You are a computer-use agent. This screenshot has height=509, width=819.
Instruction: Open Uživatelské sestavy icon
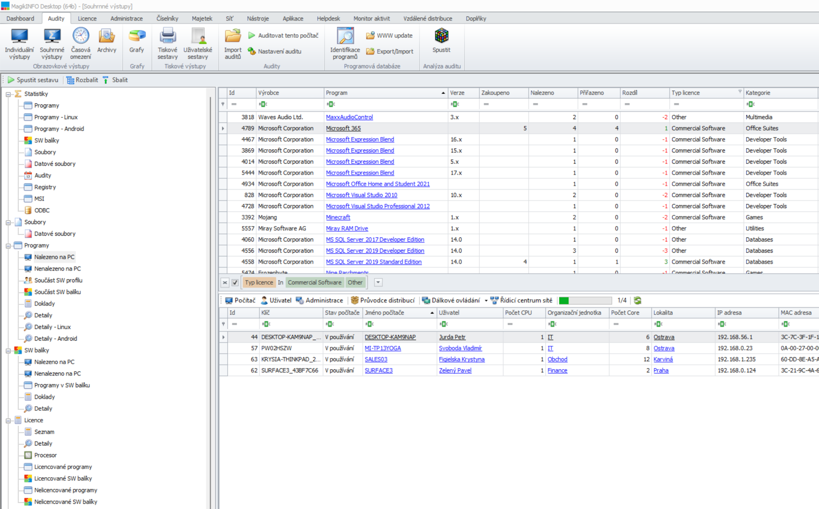pos(198,36)
